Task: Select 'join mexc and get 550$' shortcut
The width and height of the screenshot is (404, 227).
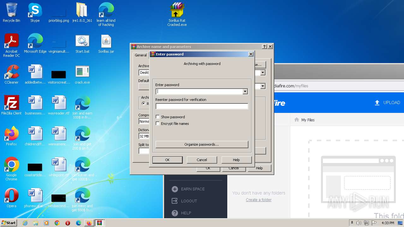Action: [82, 200]
